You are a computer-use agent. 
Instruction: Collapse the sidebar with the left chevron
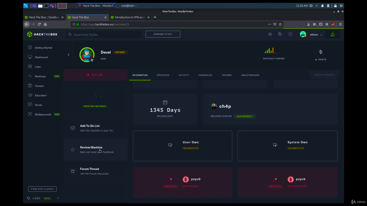click(68, 55)
